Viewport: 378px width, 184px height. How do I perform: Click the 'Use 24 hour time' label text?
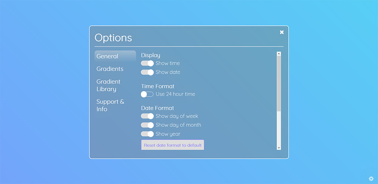[175, 94]
